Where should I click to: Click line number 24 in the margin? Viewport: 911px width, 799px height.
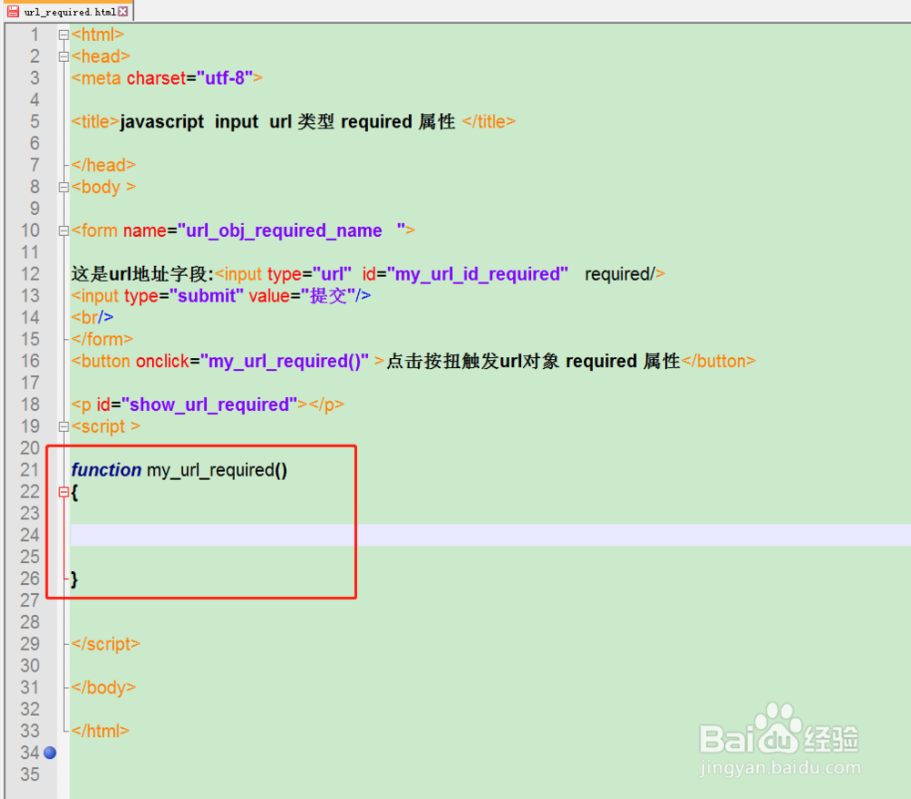[x=30, y=535]
